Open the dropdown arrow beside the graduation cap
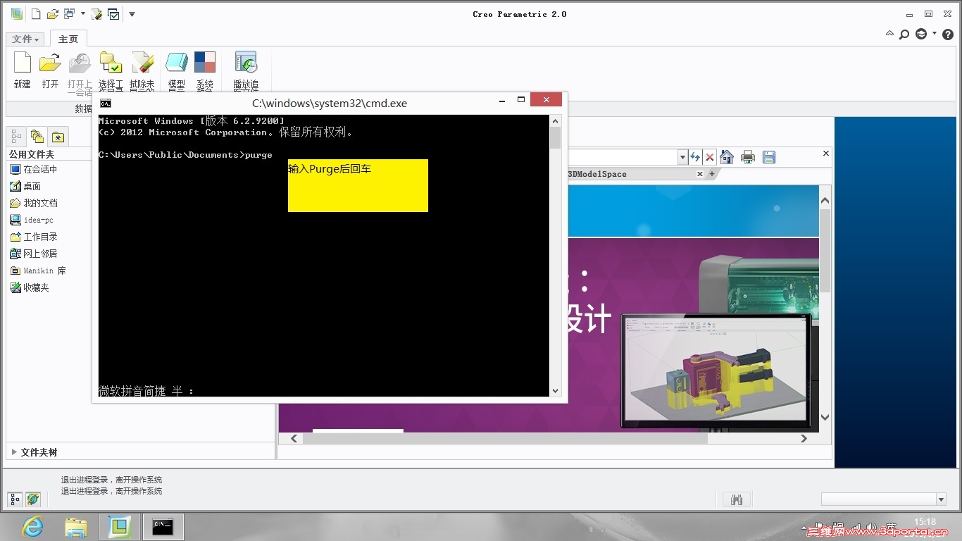This screenshot has height=541, width=962. [935, 34]
